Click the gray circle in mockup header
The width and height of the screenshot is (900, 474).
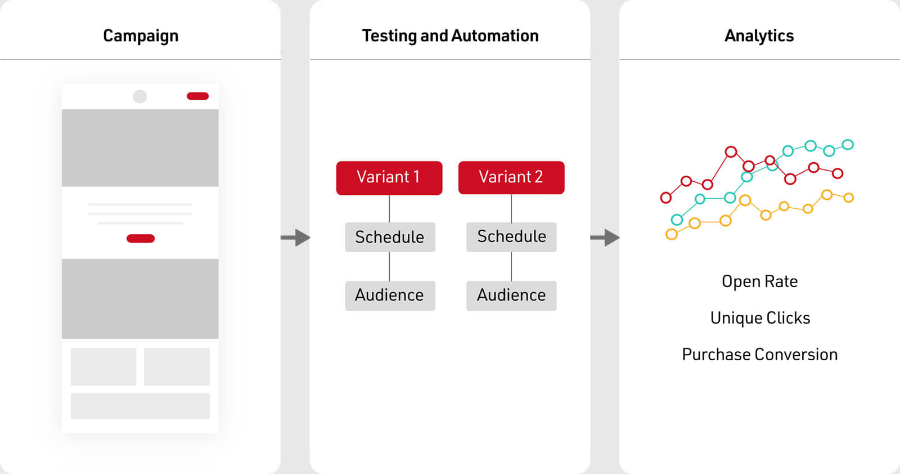pos(139,96)
